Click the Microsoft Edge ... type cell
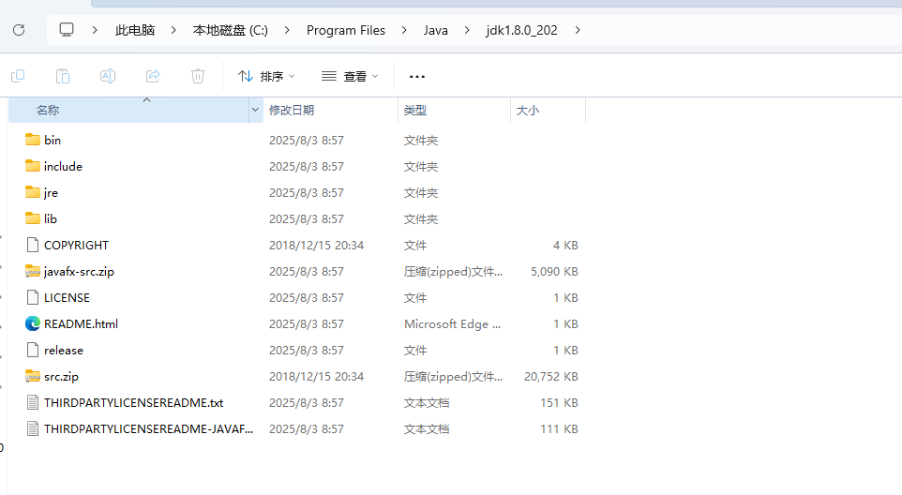 [452, 324]
